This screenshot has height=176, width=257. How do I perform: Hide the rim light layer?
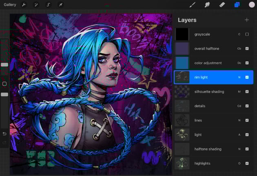coord(247,77)
